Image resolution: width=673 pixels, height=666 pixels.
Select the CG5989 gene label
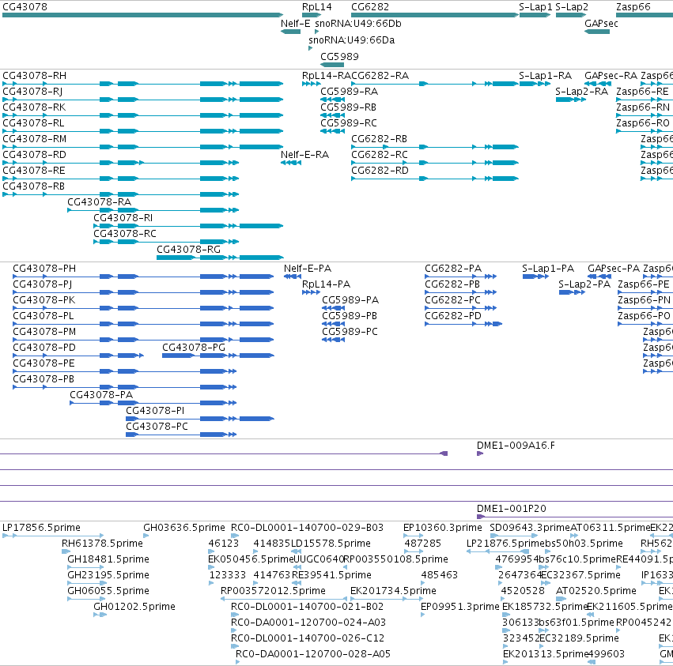(x=339, y=57)
